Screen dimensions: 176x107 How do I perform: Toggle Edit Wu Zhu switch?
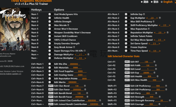51,64
